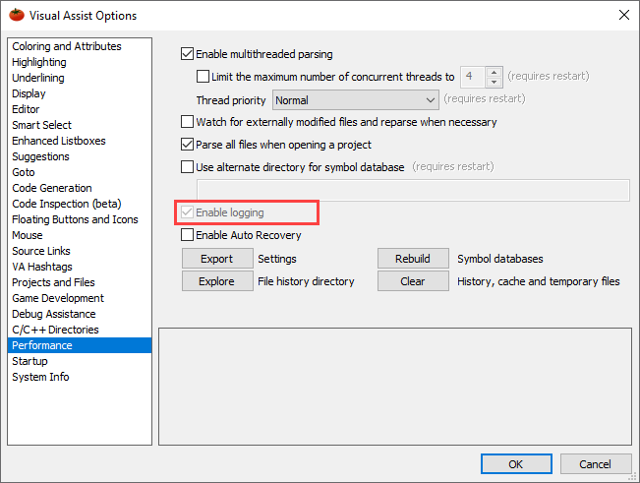Go to C/C++ Directories settings

click(x=55, y=330)
